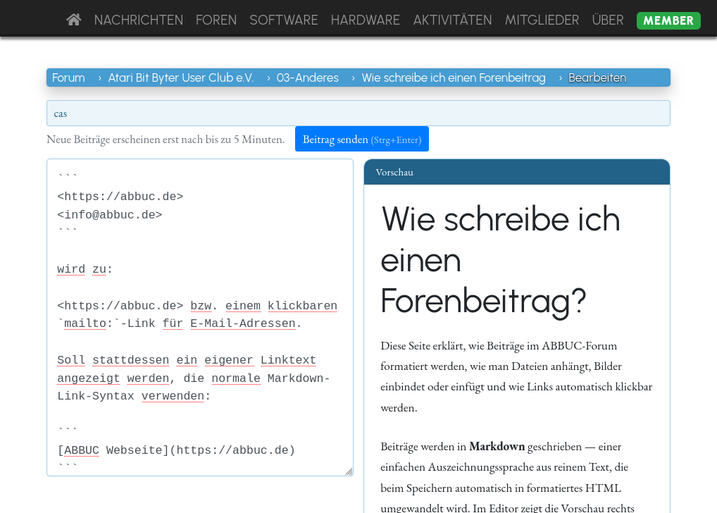
Task: Click the green MEMBER button
Action: pos(668,20)
